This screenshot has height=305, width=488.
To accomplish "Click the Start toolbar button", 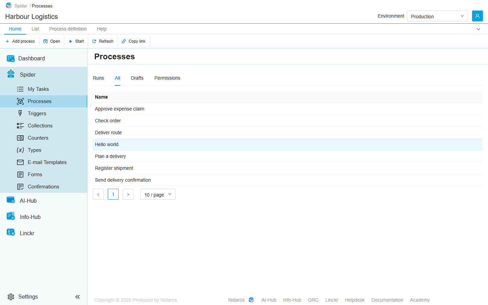I will (x=76, y=41).
